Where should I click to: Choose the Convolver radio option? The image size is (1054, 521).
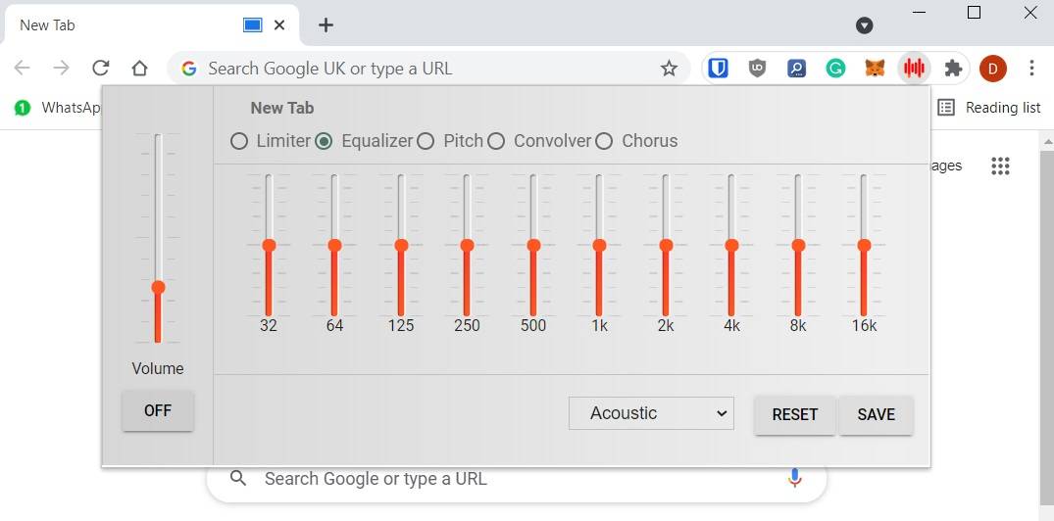click(x=496, y=141)
